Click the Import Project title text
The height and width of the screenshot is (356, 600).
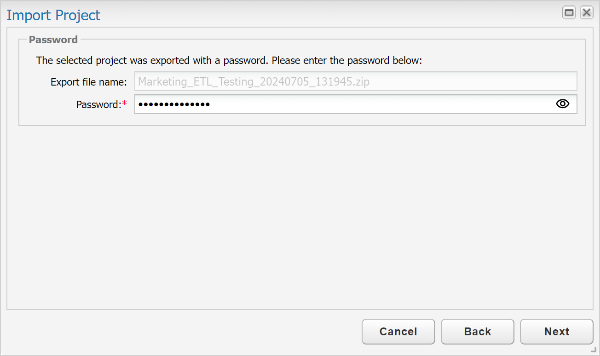pos(53,15)
